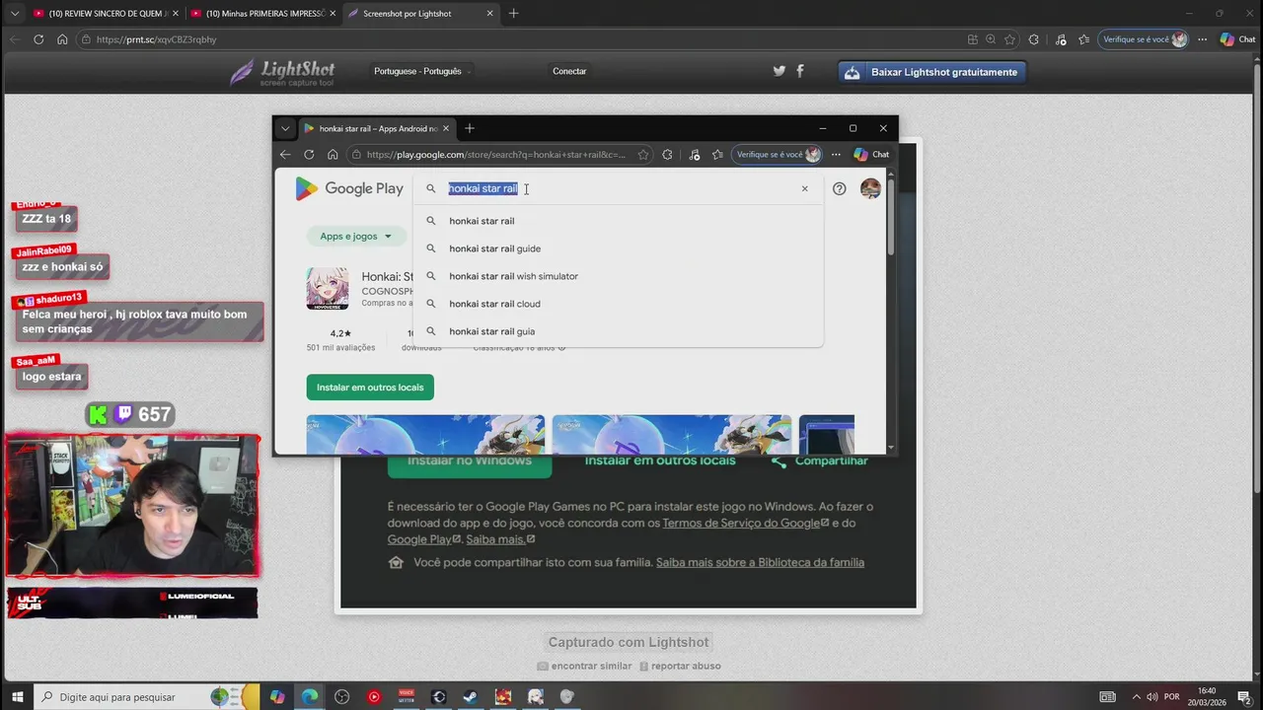
Task: Click the Conectar link on Lightshot
Action: click(x=569, y=71)
